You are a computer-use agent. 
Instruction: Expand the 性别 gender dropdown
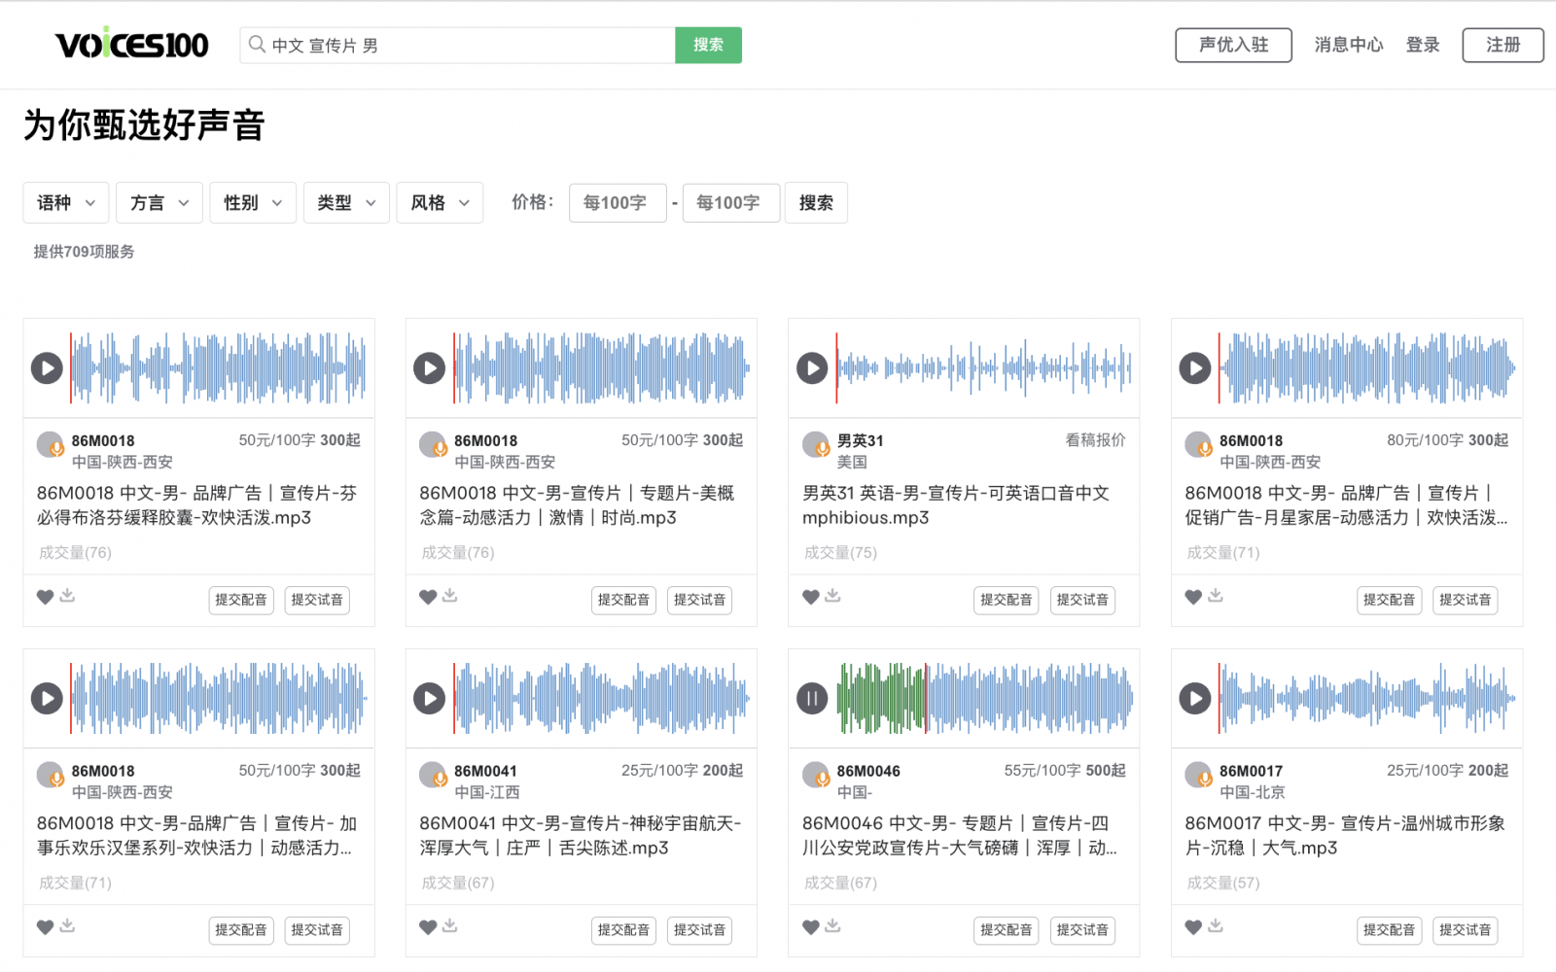(x=252, y=203)
